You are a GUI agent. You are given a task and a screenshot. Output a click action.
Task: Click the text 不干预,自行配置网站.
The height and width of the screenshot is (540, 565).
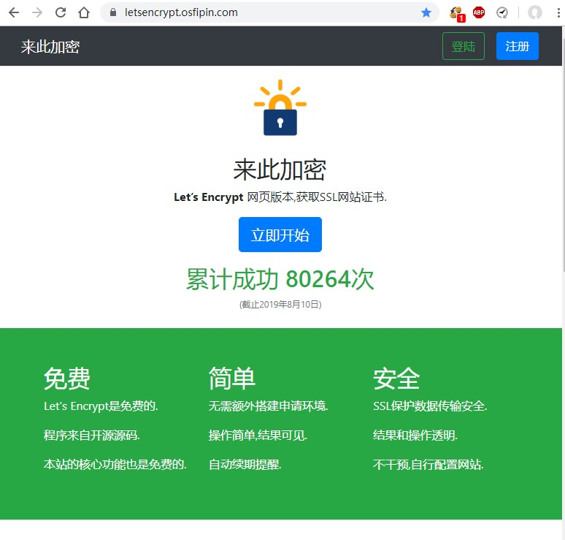point(428,464)
